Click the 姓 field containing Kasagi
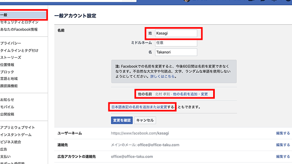 (176, 33)
